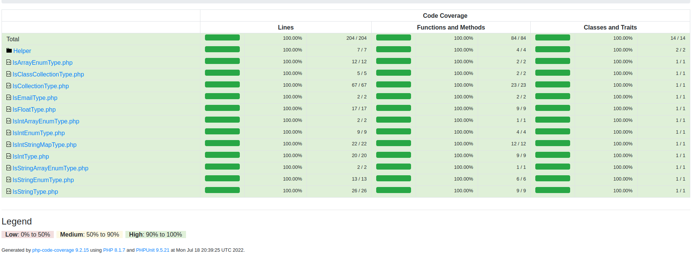
Task: Click IsStringType.php Classes progress bar
Action: [x=553, y=190]
